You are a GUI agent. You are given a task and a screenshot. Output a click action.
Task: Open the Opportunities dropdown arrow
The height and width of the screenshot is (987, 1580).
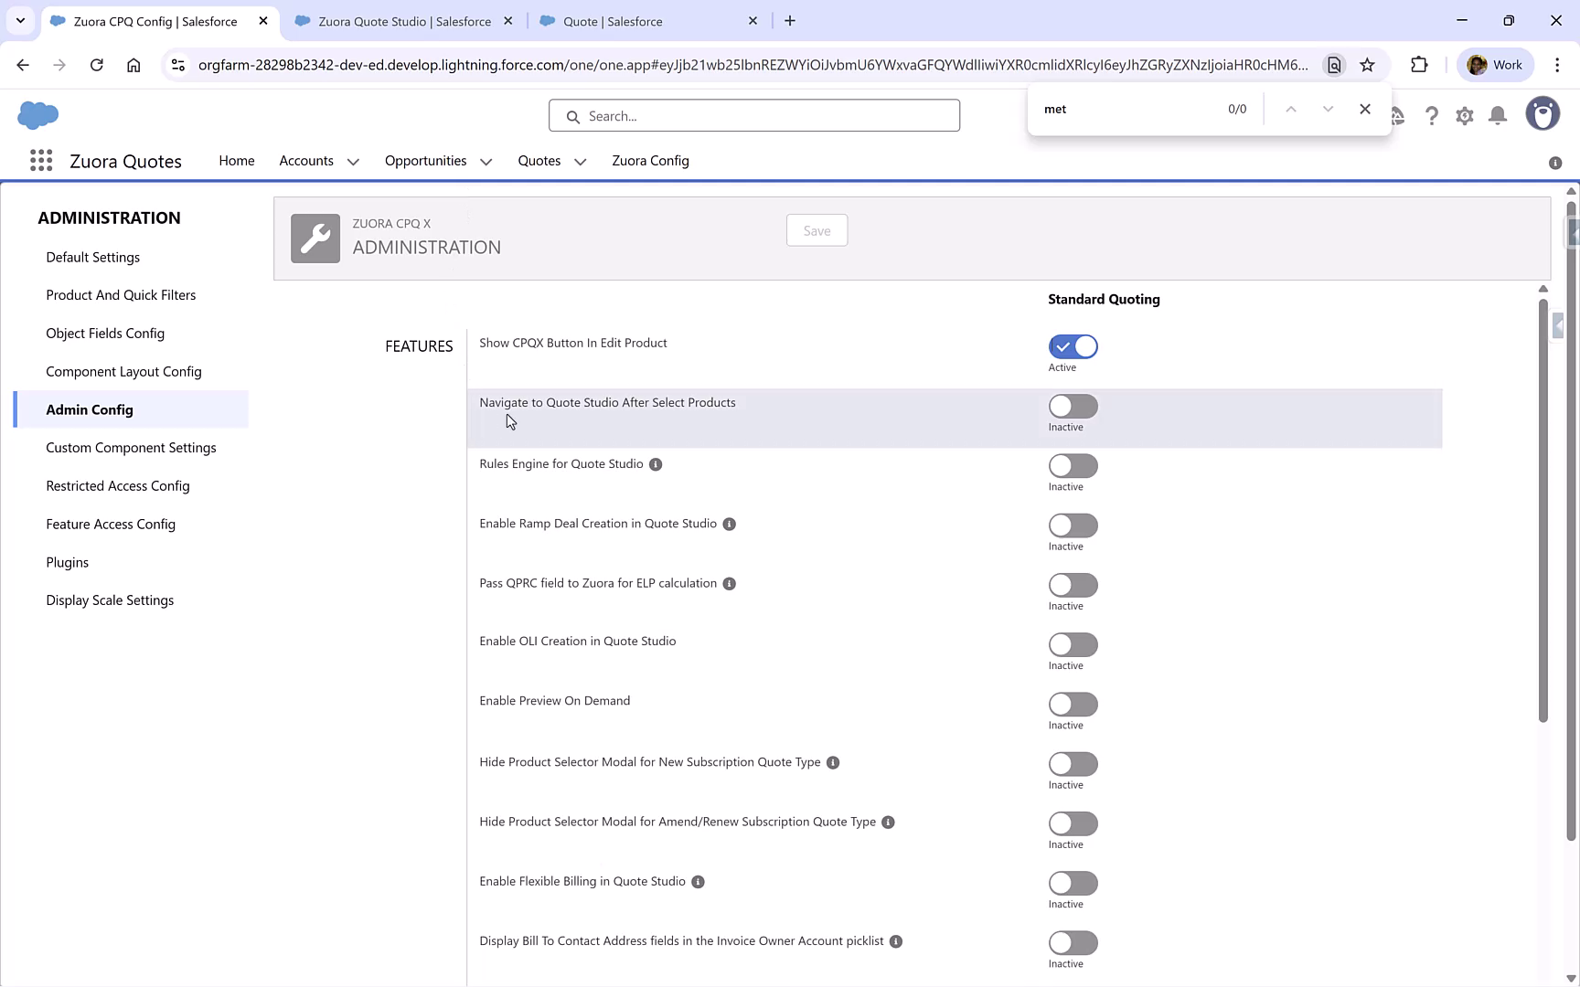[484, 161]
